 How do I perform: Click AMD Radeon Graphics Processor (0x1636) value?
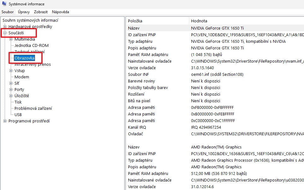tap(247, 160)
